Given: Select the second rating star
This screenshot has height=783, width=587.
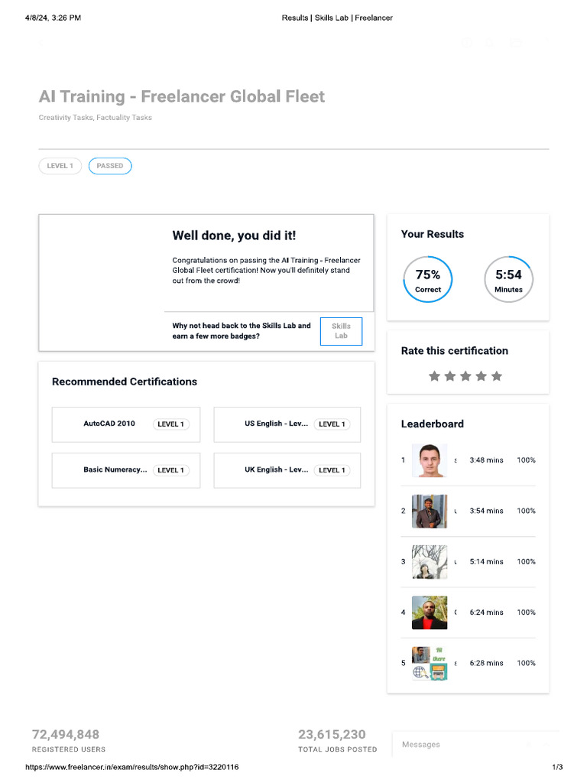Looking at the screenshot, I should [450, 376].
